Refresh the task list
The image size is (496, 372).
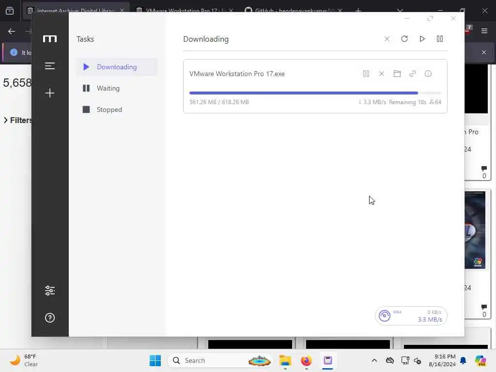point(404,39)
